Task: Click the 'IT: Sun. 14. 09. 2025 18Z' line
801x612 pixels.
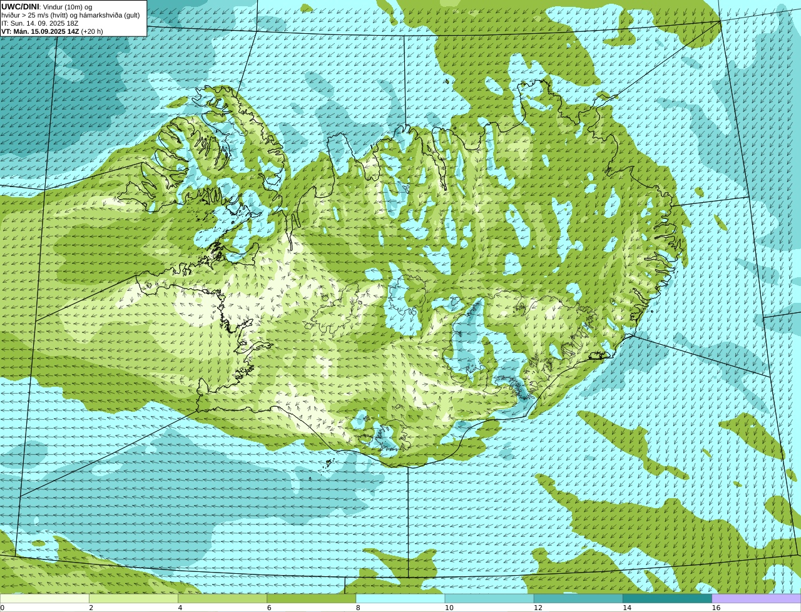Action: (x=40, y=23)
